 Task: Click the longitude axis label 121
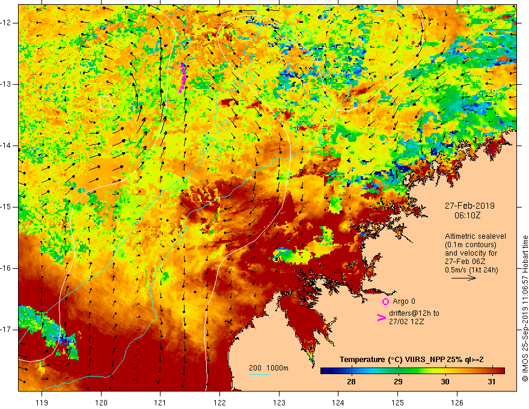[161, 402]
